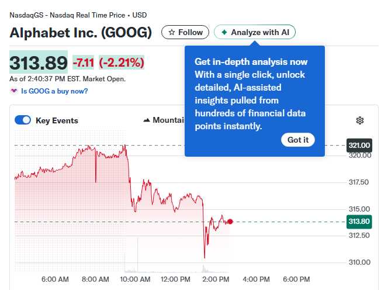Click the Analyze with AI button
Image resolution: width=388 pixels, height=290 pixels.
pyautogui.click(x=255, y=33)
